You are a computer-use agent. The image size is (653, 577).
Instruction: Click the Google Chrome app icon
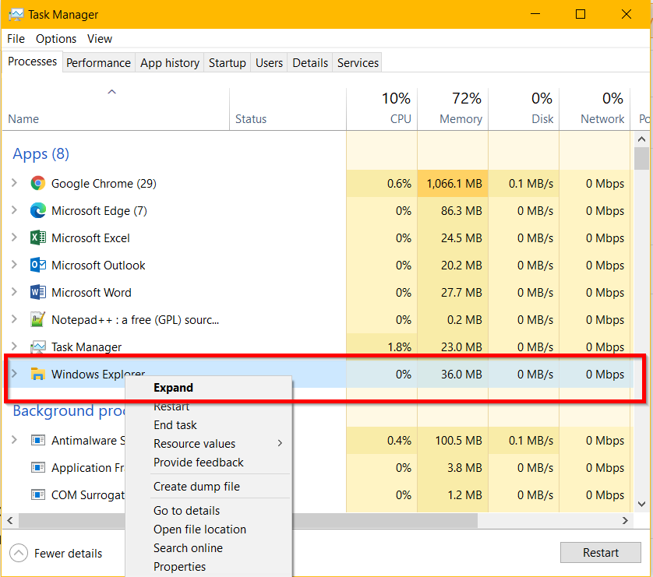click(38, 183)
